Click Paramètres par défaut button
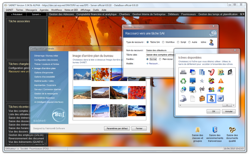This screenshot has width=250, height=155. click(x=117, y=128)
